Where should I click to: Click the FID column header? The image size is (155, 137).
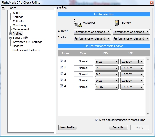pyautogui.click(x=105, y=53)
